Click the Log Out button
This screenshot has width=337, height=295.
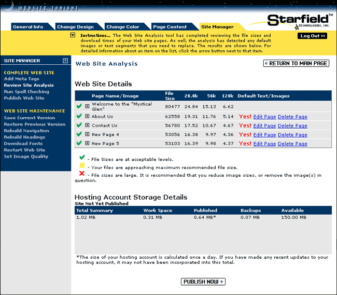click(x=312, y=36)
